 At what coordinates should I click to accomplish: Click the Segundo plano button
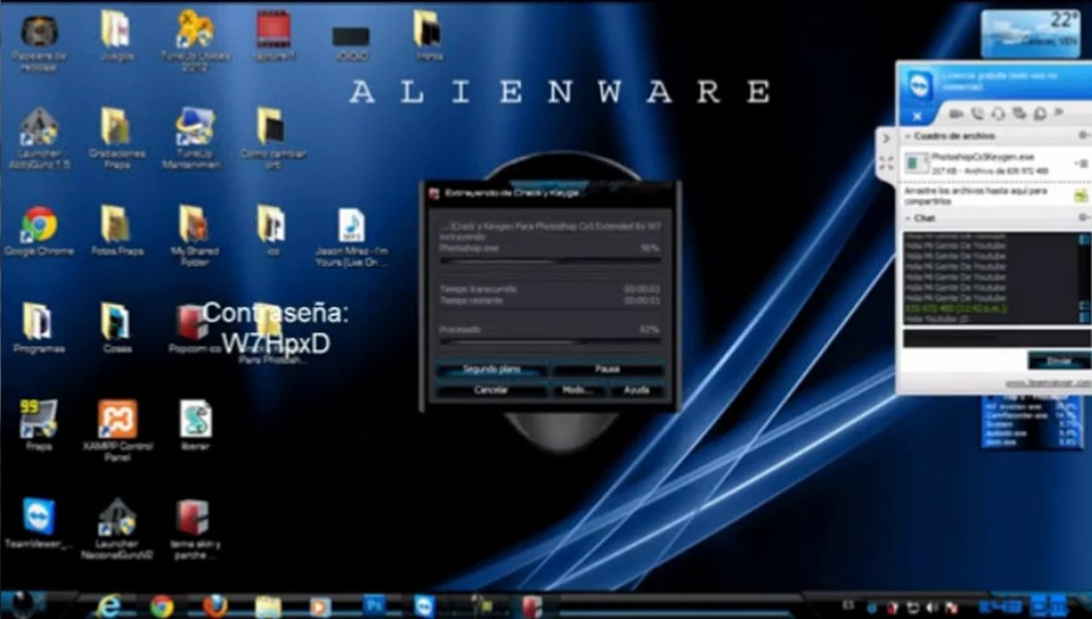pos(492,369)
